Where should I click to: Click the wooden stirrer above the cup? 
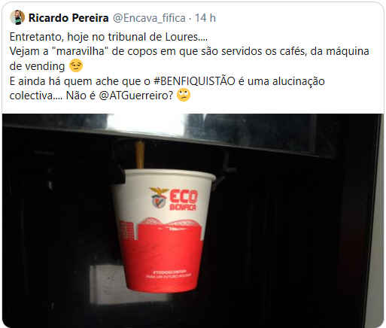tap(140, 154)
